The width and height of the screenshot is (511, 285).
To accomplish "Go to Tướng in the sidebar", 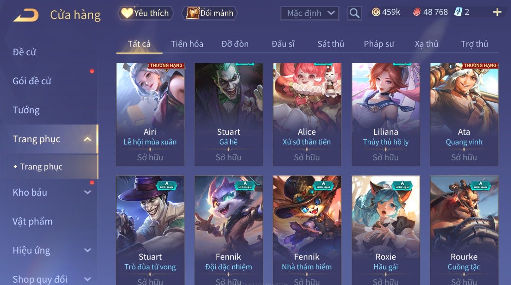I will click(26, 110).
